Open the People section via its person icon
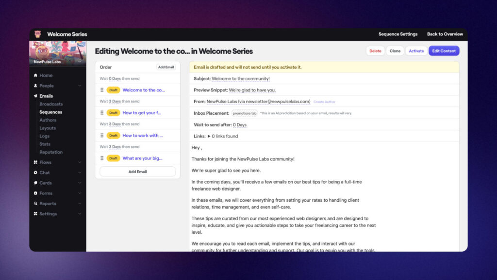Viewport: 497px width, 280px height. click(35, 86)
